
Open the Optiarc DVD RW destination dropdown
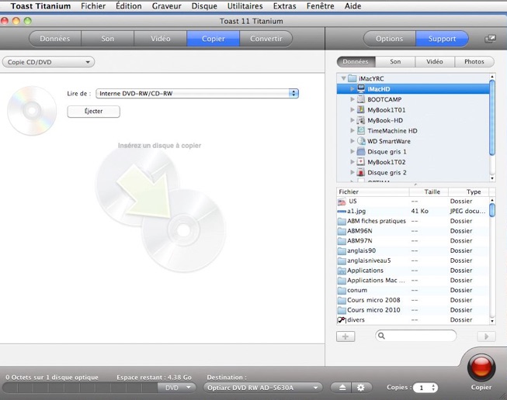click(x=262, y=388)
